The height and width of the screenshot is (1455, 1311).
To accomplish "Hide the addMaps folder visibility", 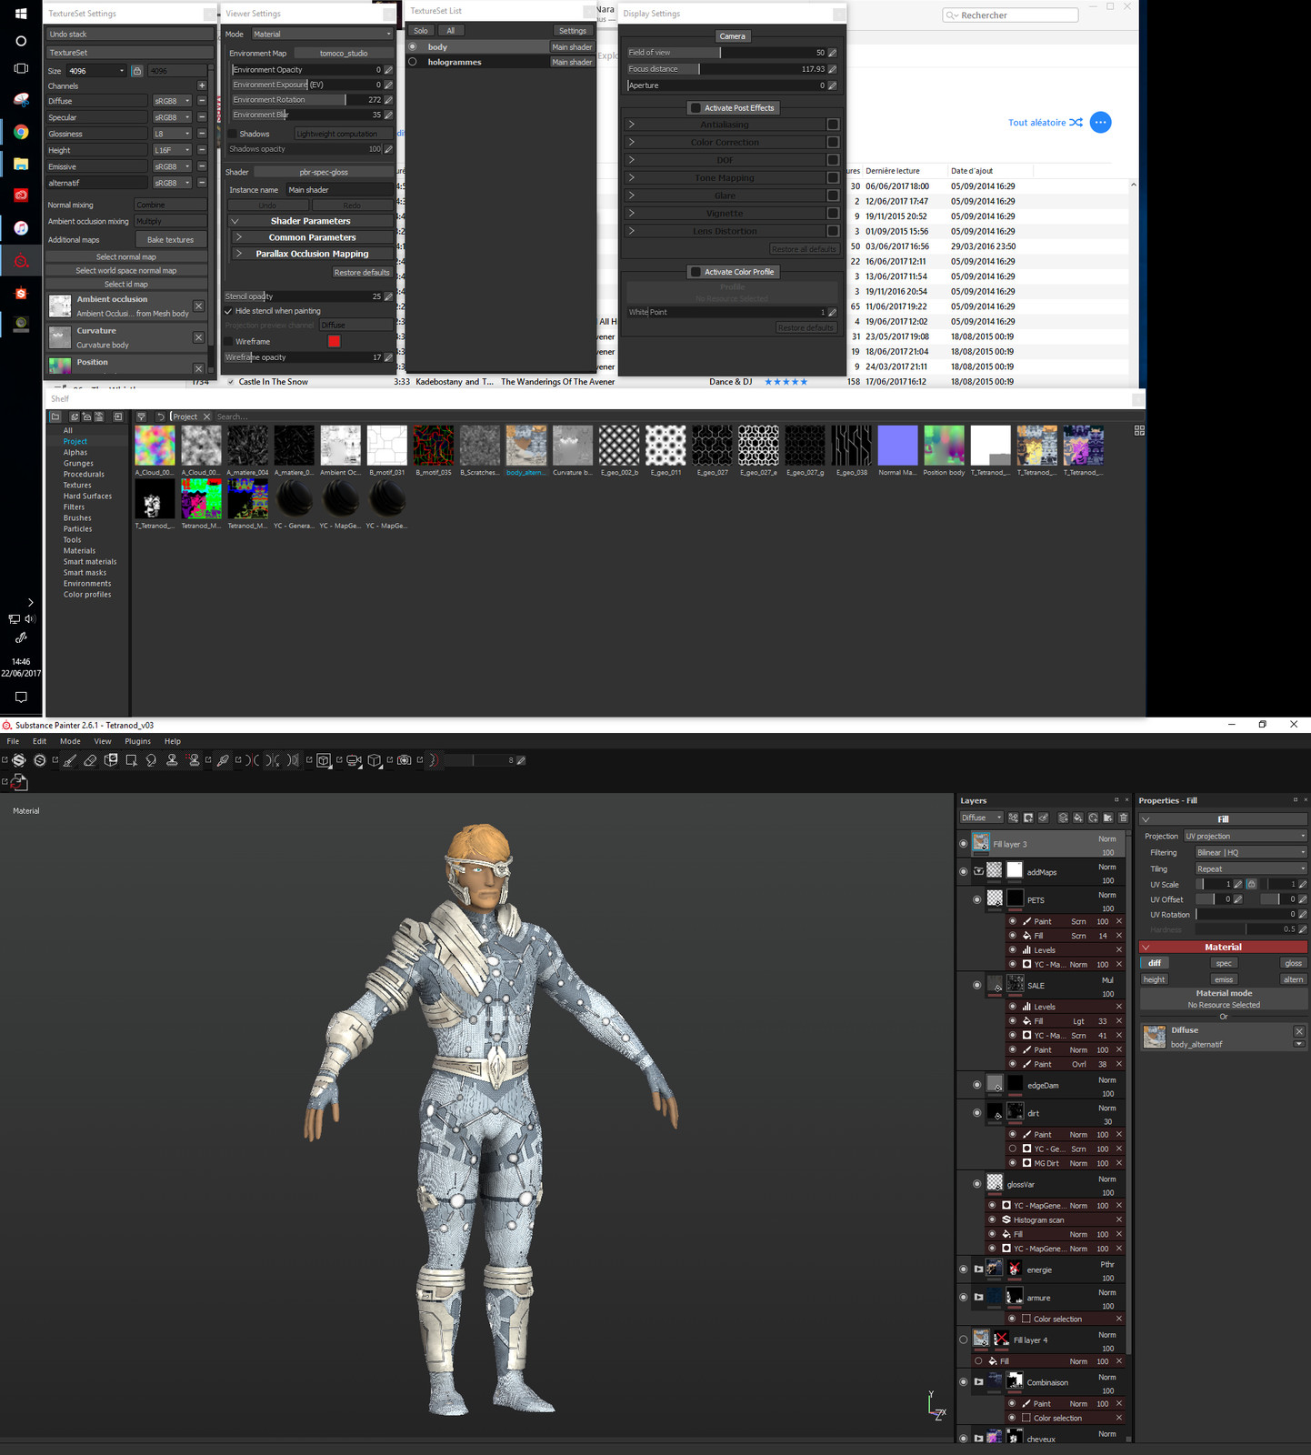I will tap(964, 871).
